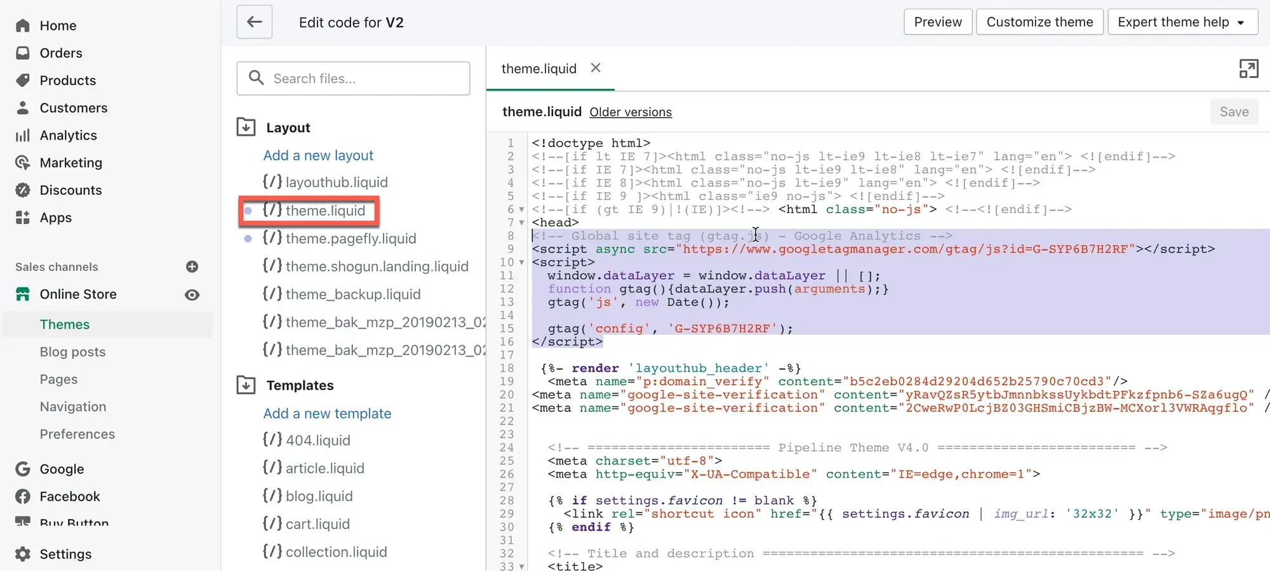Open the Expert theme help dropdown
The height and width of the screenshot is (571, 1270).
1182,22
